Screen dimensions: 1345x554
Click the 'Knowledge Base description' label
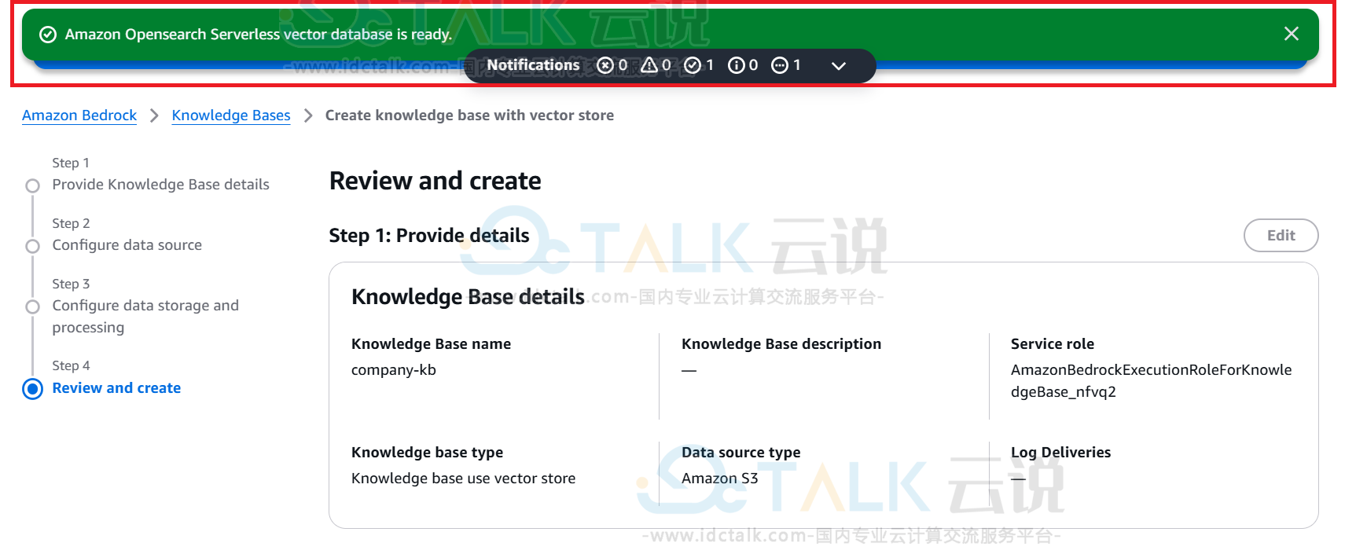[781, 344]
